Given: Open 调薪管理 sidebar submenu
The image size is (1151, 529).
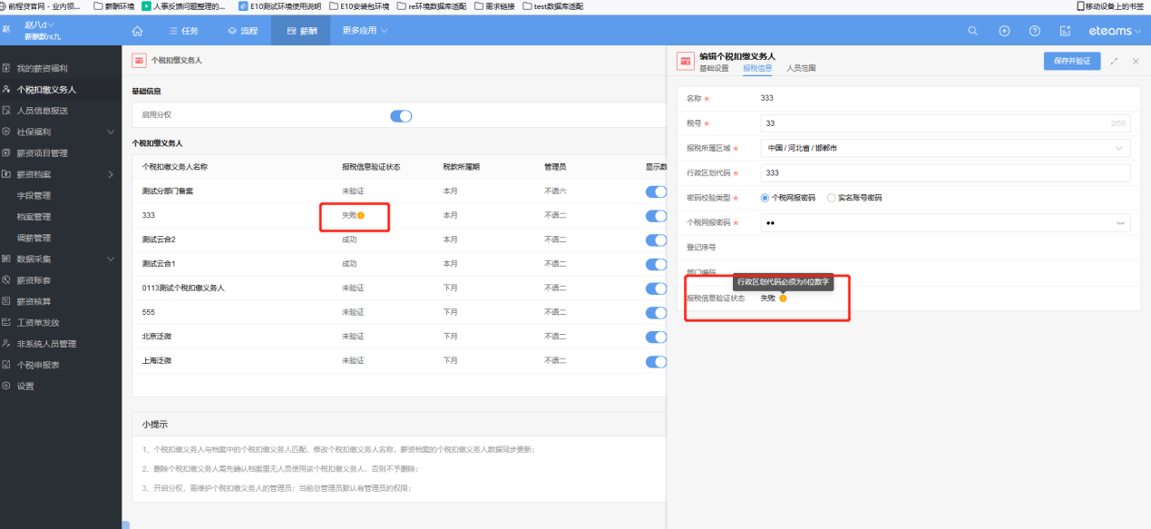Looking at the screenshot, I should 34,238.
